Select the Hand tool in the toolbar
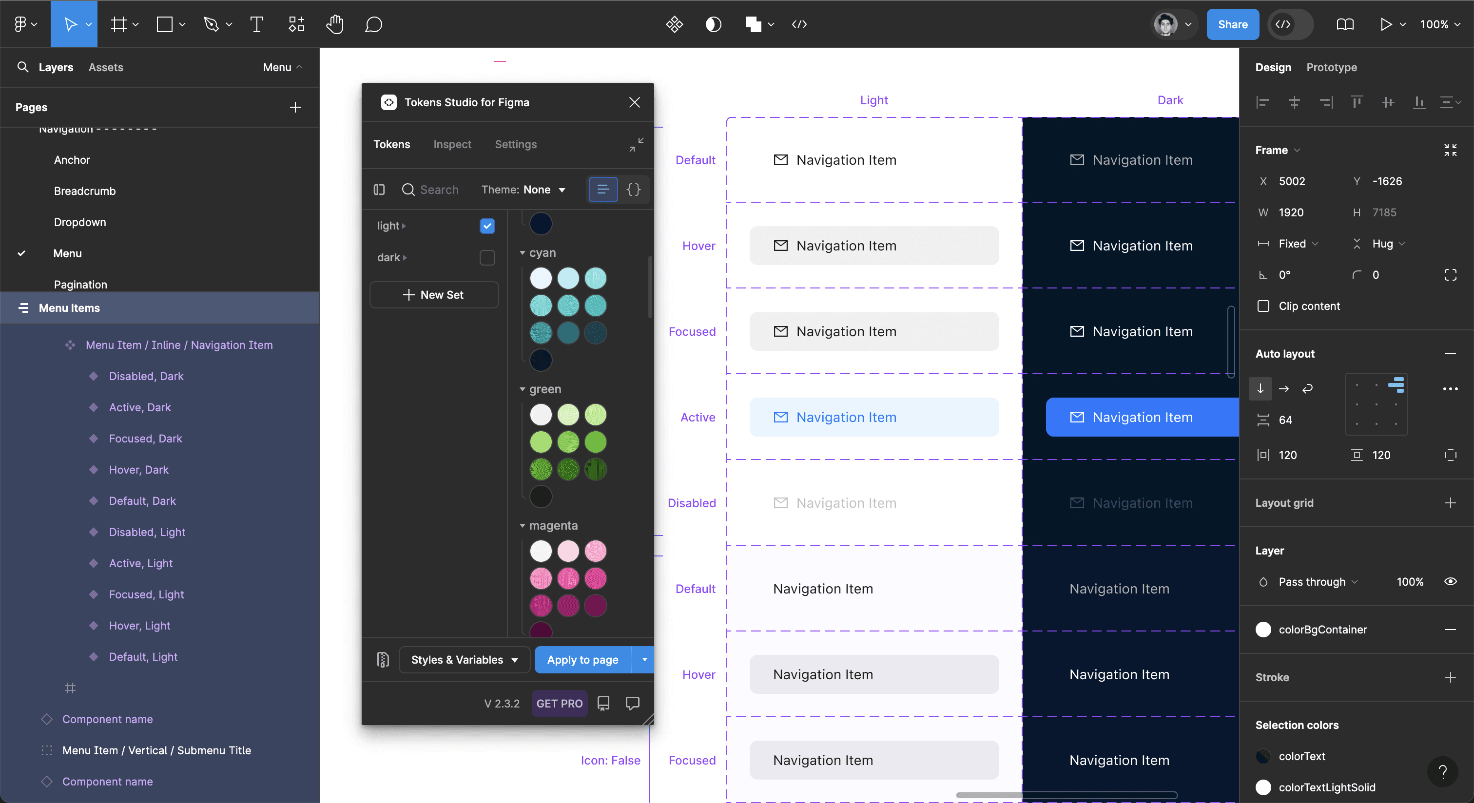1474x803 pixels. click(335, 24)
